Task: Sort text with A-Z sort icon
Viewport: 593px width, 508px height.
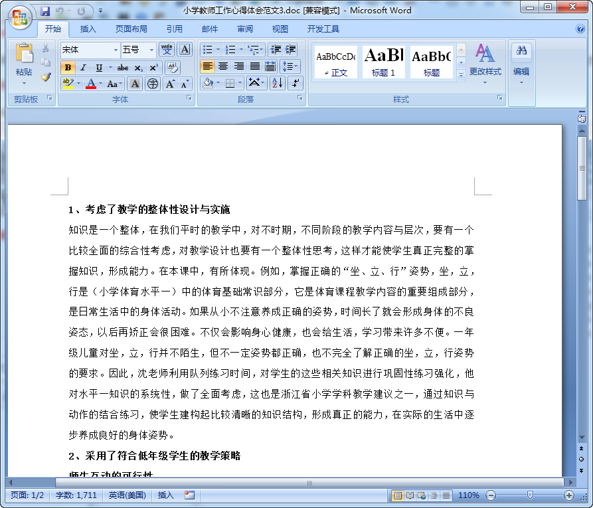Action: click(x=277, y=83)
